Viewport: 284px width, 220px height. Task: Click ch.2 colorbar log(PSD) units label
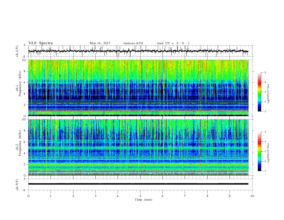pos(268,153)
